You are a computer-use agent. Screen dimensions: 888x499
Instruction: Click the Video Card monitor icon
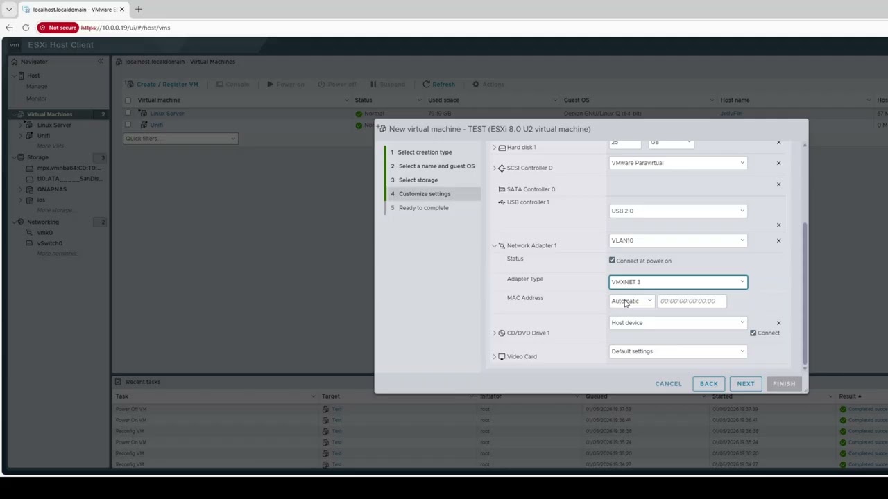[502, 356]
